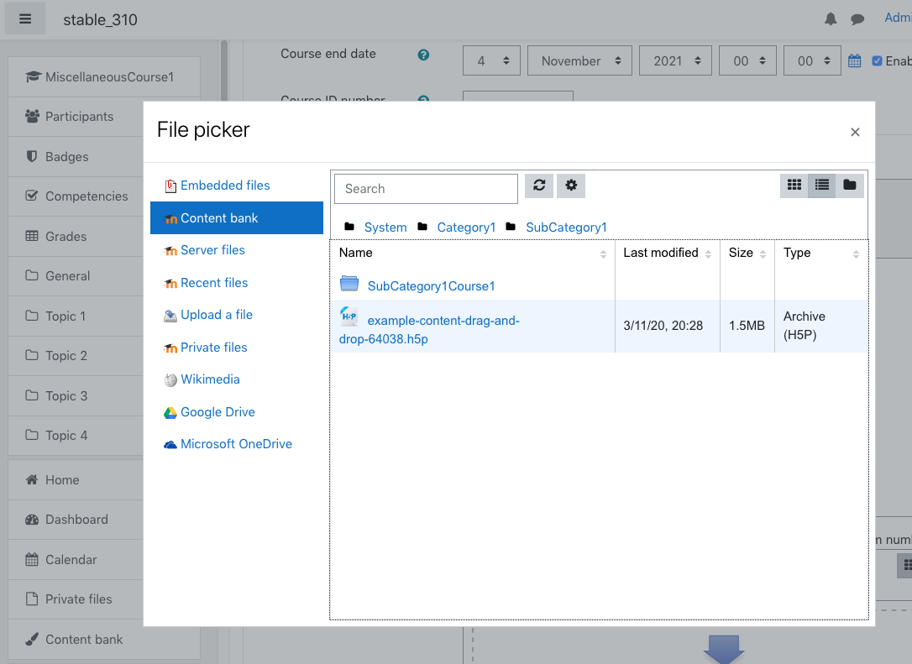Screen dimensions: 912x664
Task: Go to System breadcrumb
Action: [385, 227]
